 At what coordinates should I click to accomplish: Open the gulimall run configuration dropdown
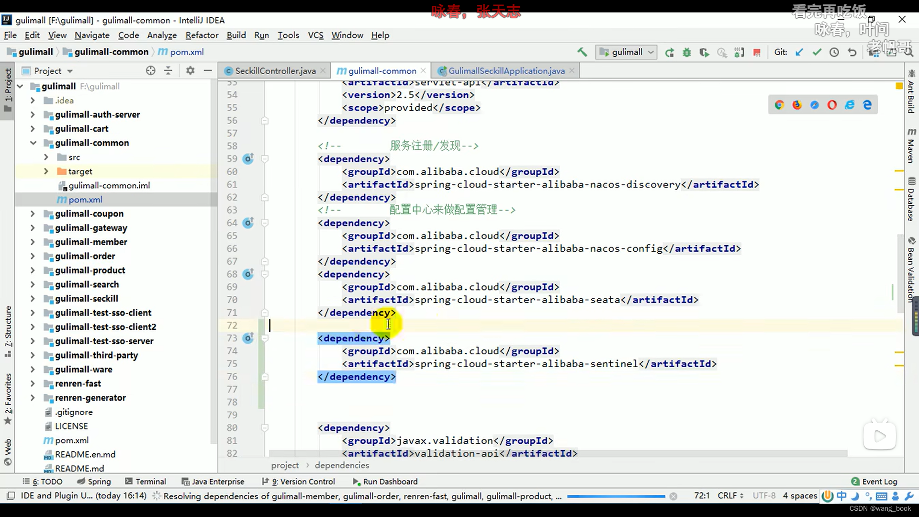click(626, 52)
